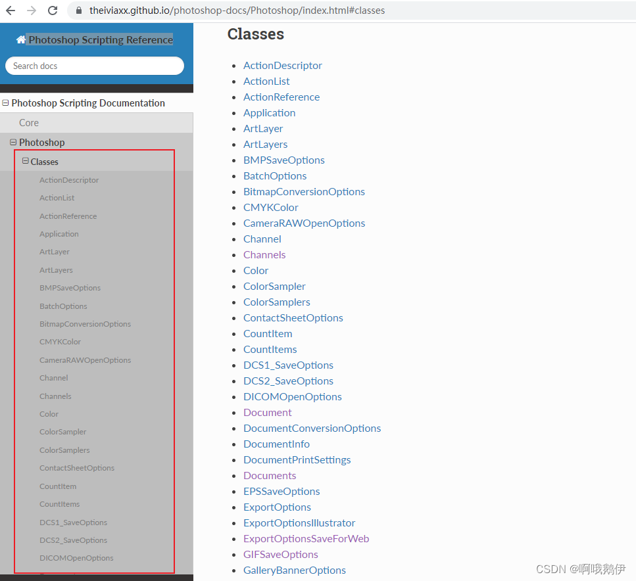Open DICOMOpenOptions link in Classes list
This screenshot has height=581, width=636.
tap(293, 396)
